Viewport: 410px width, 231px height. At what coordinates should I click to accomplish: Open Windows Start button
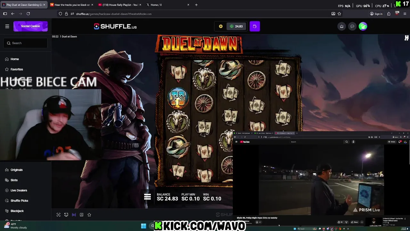pyautogui.click(x=143, y=226)
